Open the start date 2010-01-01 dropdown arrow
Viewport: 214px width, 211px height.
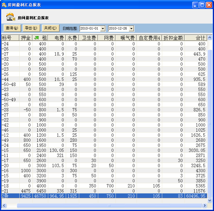point(103,29)
